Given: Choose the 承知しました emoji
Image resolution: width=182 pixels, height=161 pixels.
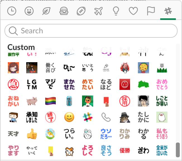Looking at the screenshot, I should pyautogui.click(x=32, y=117).
